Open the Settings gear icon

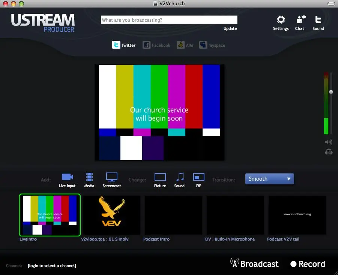point(281,20)
